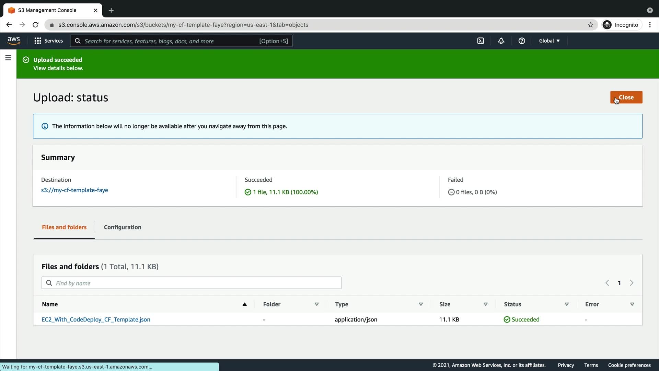Click the Find by name field
Screen dimensions: 659x371
(x=196, y=283)
